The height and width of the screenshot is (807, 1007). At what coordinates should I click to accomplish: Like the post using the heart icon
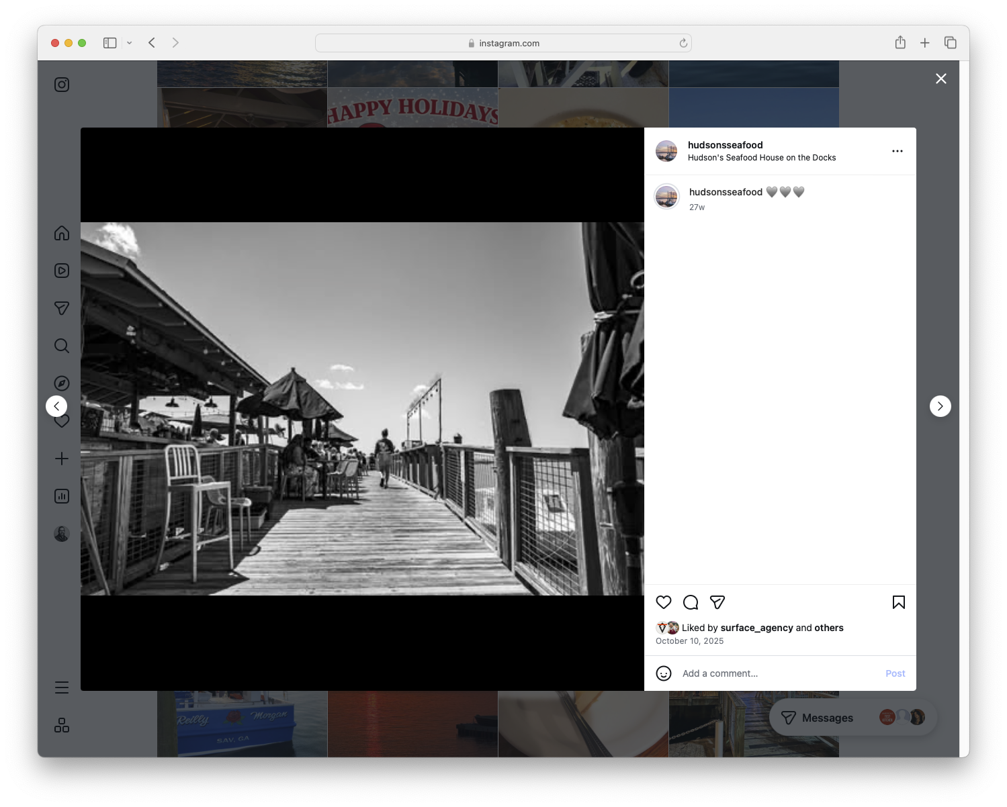point(664,602)
